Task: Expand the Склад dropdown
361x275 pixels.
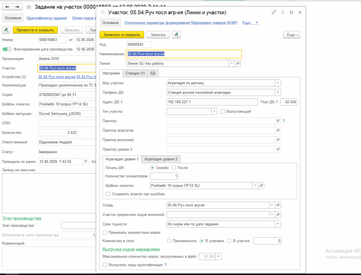Action: 272,205
